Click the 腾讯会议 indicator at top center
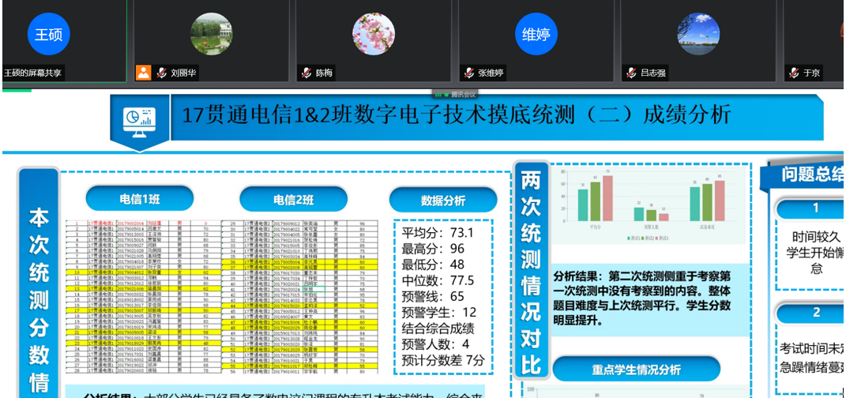This screenshot has height=398, width=846. pos(456,95)
